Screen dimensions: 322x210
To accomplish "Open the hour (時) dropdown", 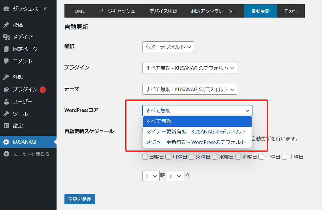I will pyautogui.click(x=151, y=176).
